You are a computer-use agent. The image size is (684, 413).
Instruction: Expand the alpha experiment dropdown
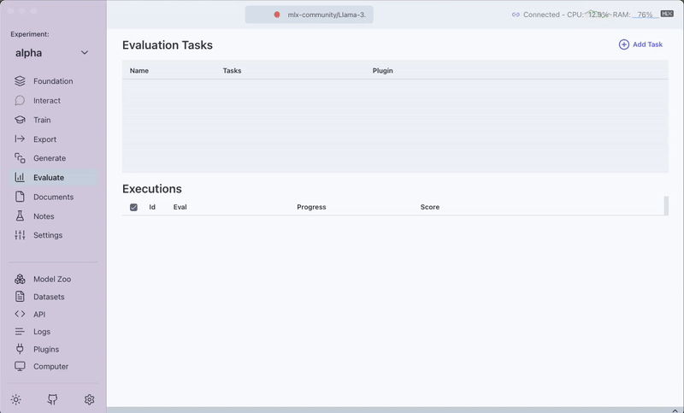coord(84,53)
